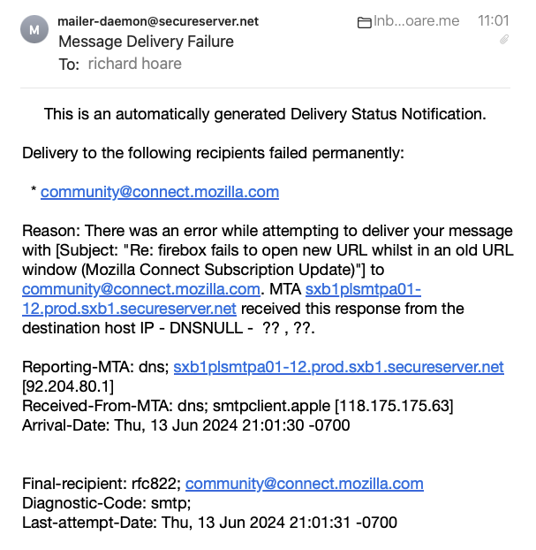Viewport: 536px width, 550px height.
Task: Click the sender avatar circle "M"
Action: [34, 30]
